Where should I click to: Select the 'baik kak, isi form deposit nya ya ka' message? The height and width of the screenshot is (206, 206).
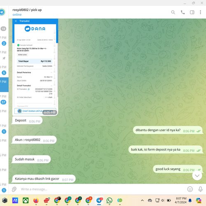click(166, 150)
